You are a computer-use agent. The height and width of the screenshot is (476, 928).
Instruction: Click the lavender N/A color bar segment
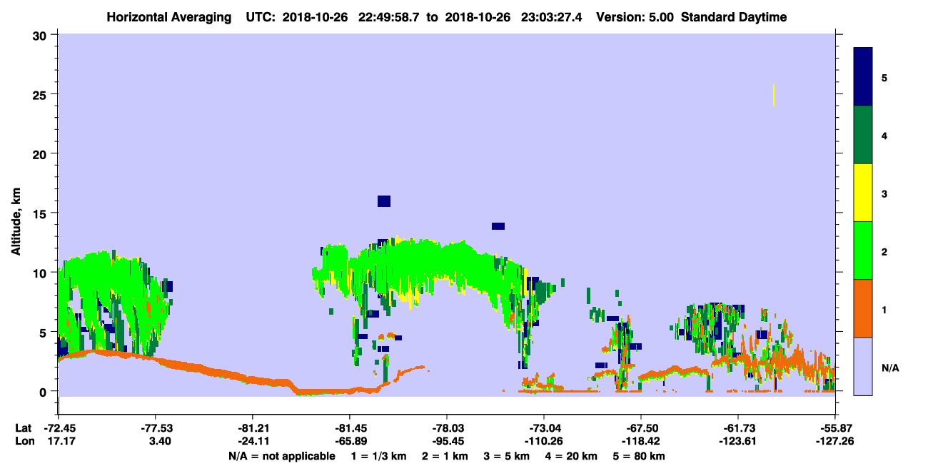click(863, 366)
